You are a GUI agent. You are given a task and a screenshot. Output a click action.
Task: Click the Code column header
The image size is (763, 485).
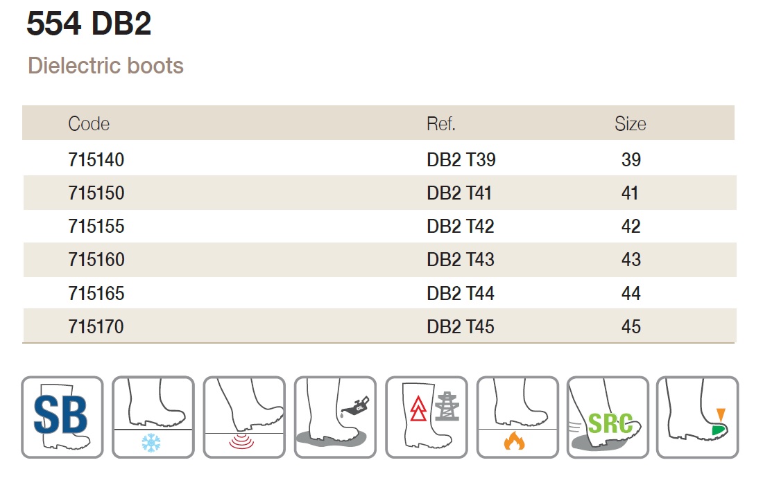click(x=89, y=124)
